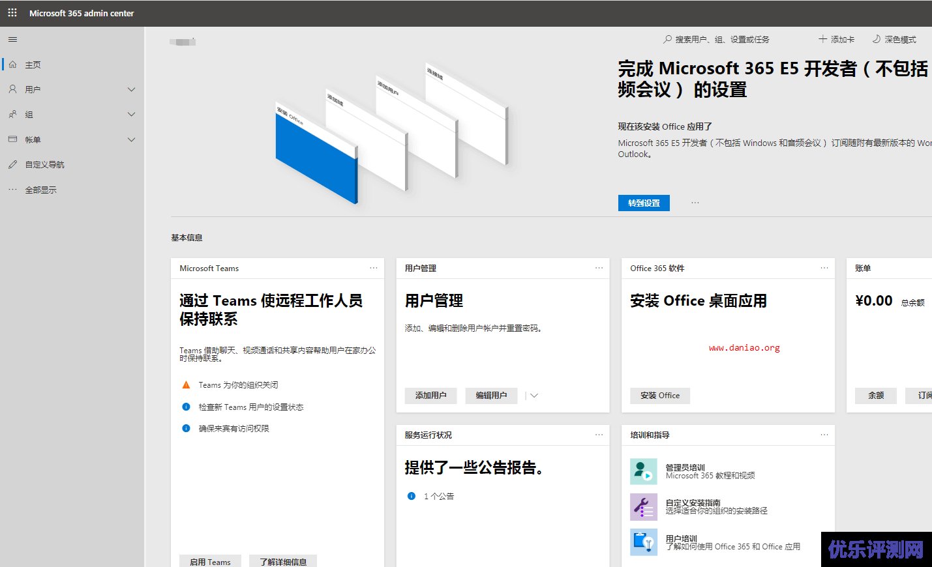
Task: Click the 提供了一些公告报告 heading
Action: coord(474,467)
